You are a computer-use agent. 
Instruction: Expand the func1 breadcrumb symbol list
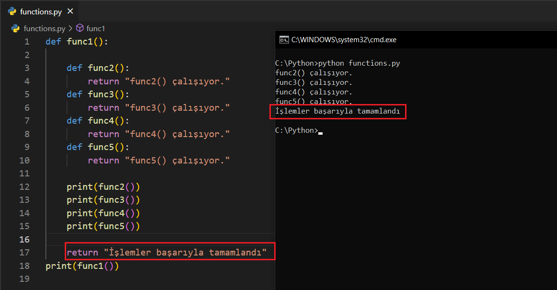[95, 28]
